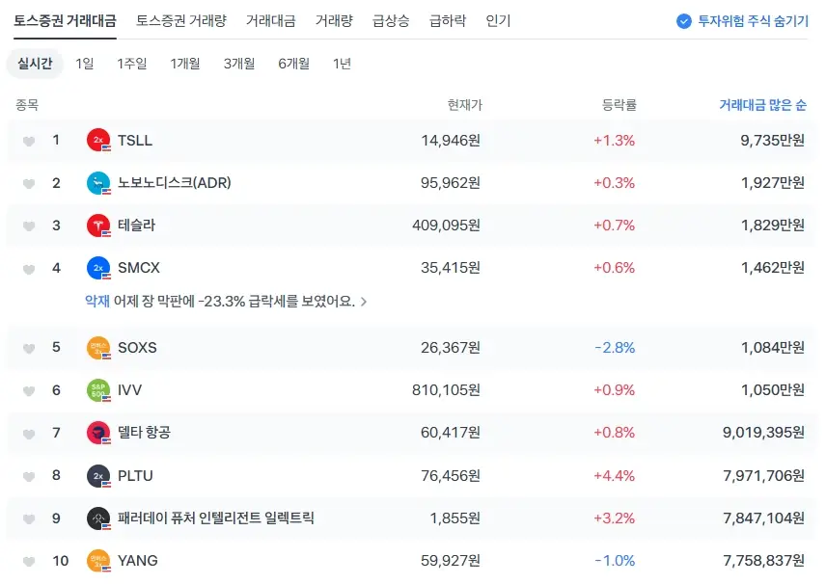This screenshot has width=826, height=584.
Task: Open the 델타 항공 stock name
Action: click(x=144, y=433)
